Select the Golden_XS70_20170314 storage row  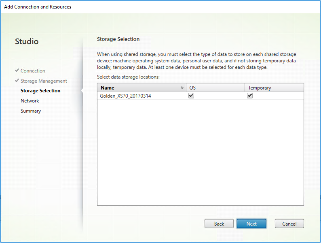[x=125, y=96]
